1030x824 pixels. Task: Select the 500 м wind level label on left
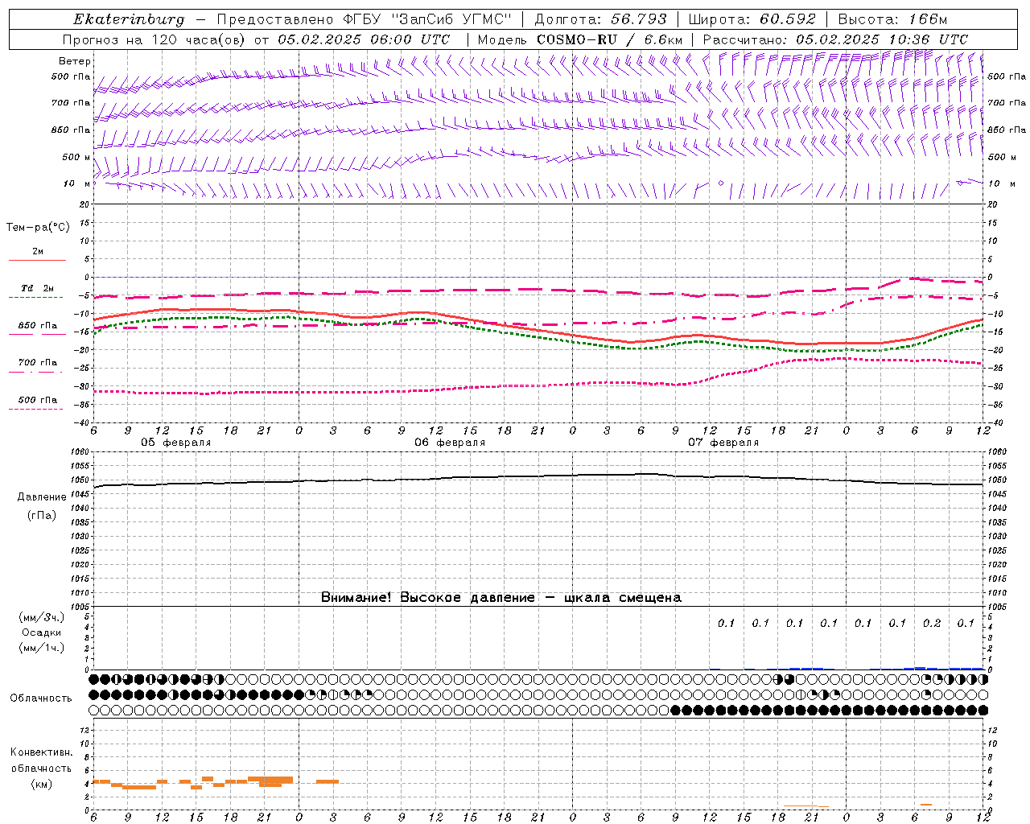pyautogui.click(x=76, y=157)
